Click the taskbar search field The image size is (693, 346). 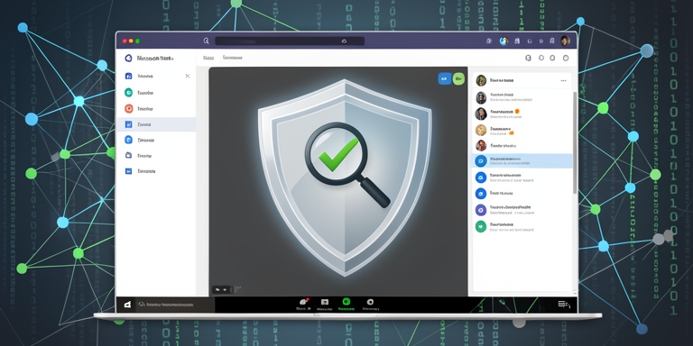click(175, 305)
